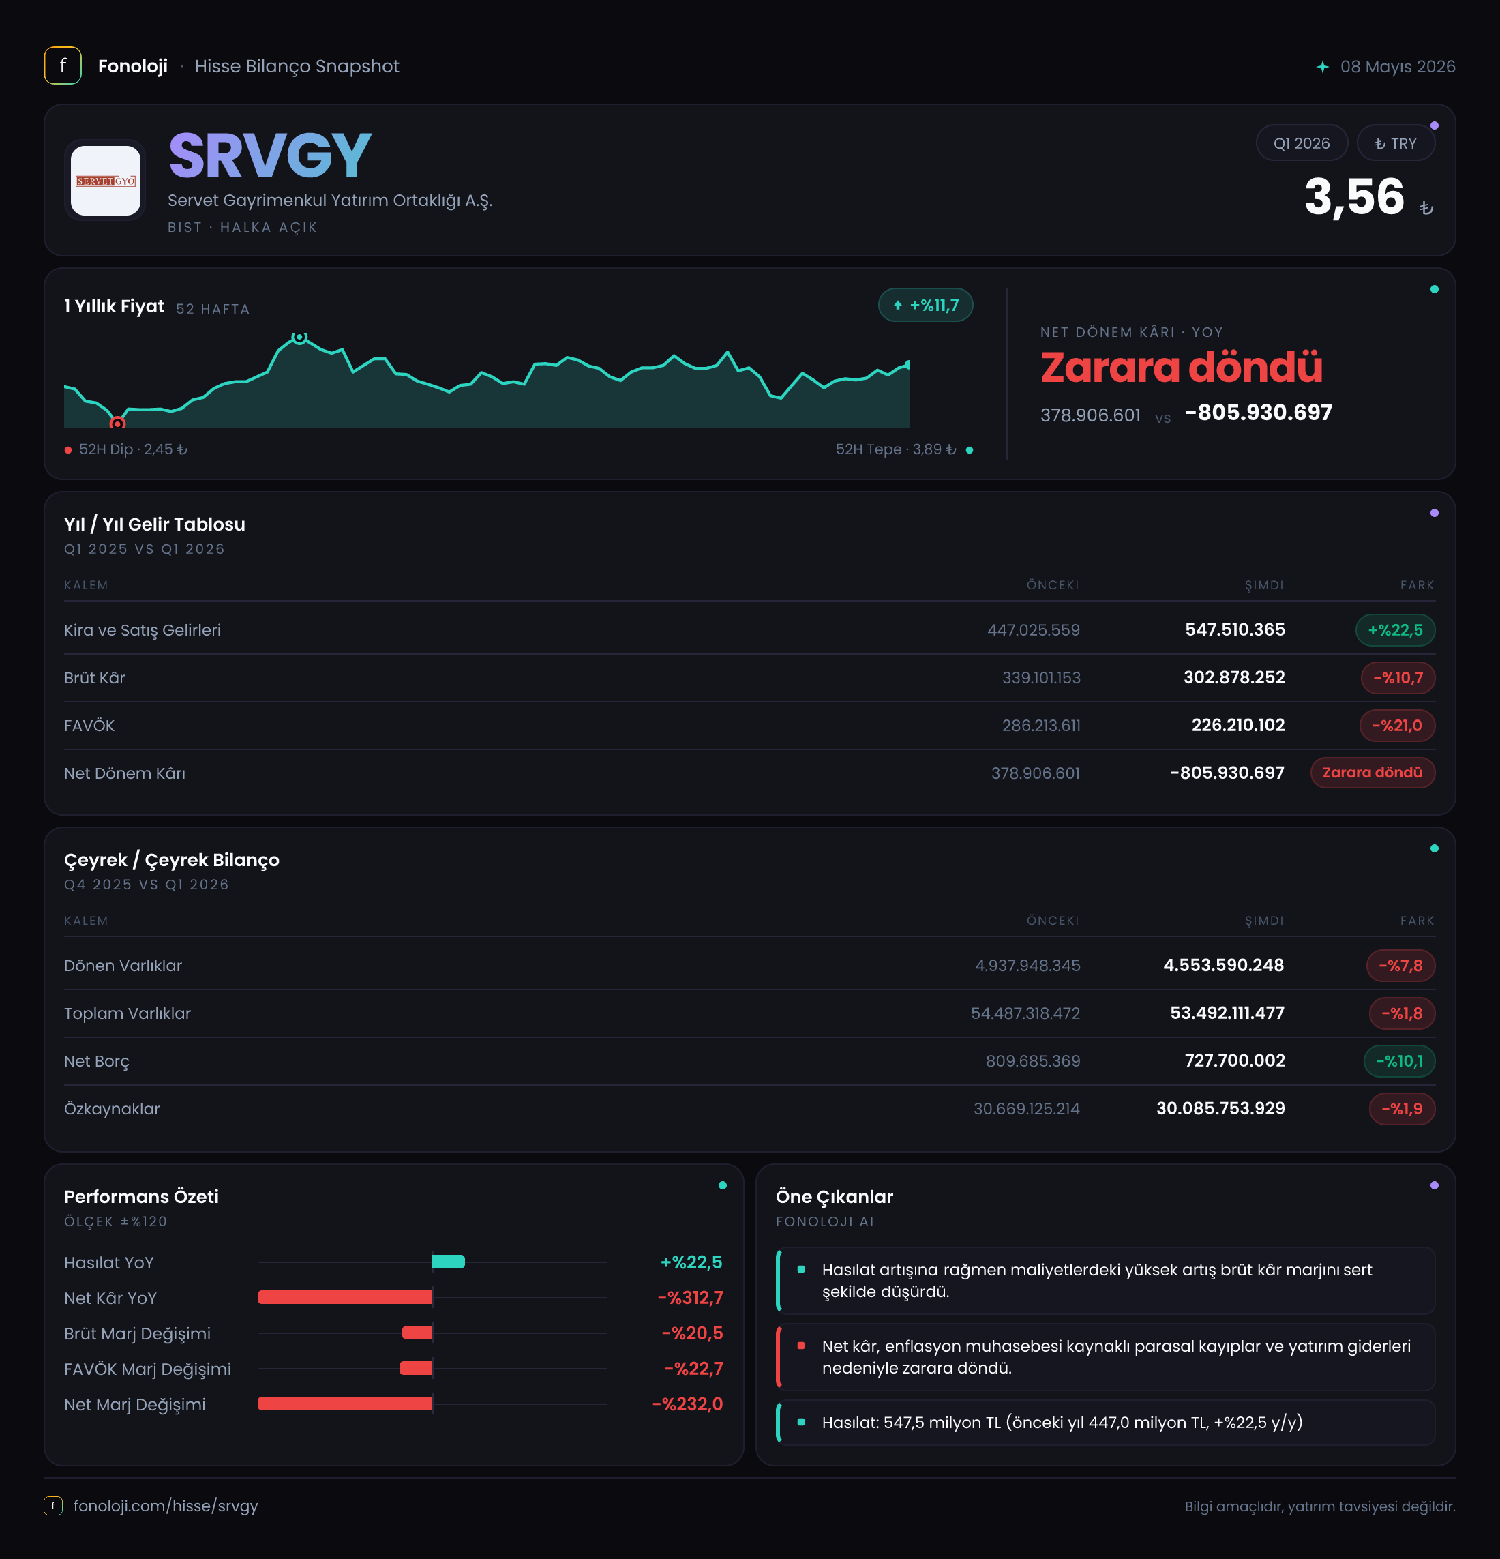Viewport: 1500px width, 1559px height.
Task: Click the highlight about brüt kâr marjı falling
Action: point(1105,1281)
